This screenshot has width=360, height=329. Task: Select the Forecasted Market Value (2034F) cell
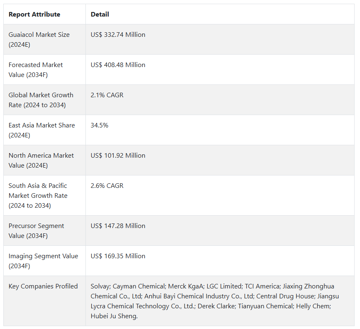(36, 70)
